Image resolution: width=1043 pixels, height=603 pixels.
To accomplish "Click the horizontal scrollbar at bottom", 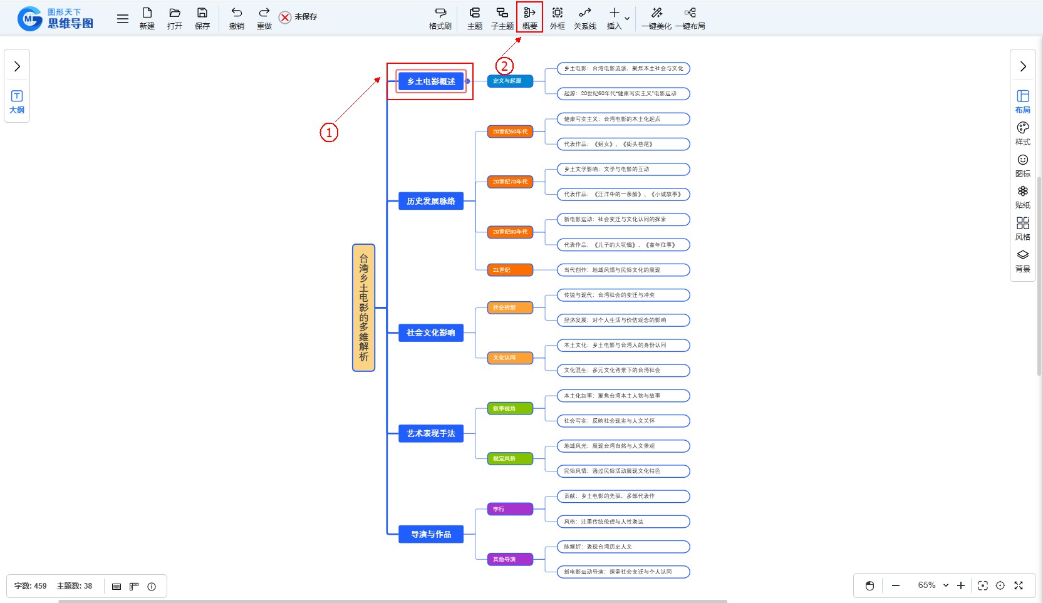I will tap(392, 601).
